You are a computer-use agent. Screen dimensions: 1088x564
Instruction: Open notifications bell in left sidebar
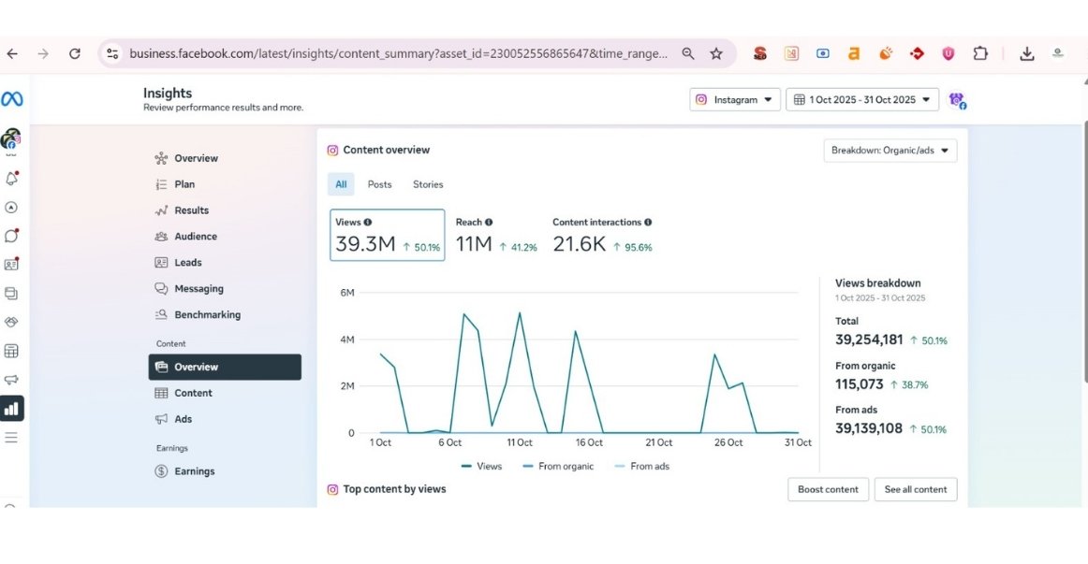11,178
